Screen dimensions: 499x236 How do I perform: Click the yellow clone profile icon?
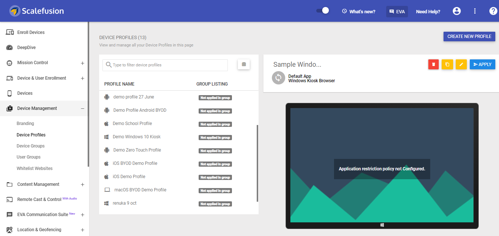click(447, 65)
